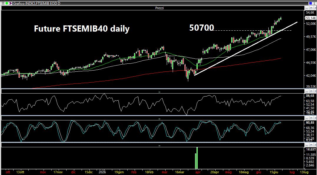This screenshot has height=175, width=317.
Task: Click the Prezzi panel title
Action: click(159, 8)
